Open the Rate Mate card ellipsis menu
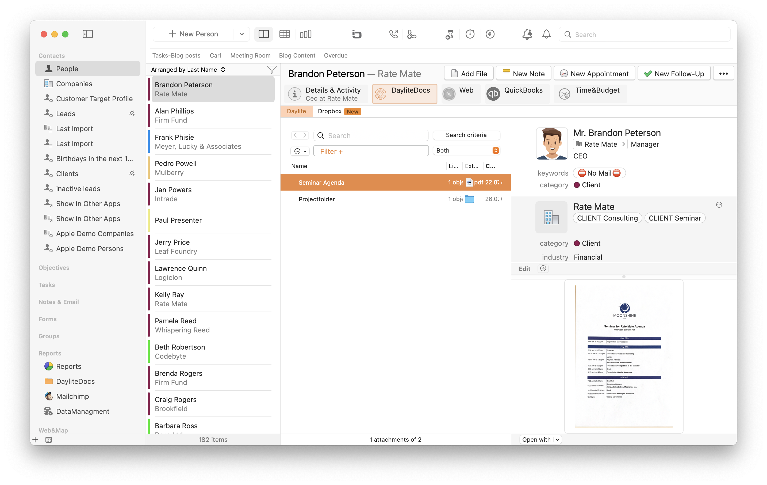Image resolution: width=767 pixels, height=485 pixels. 719,205
